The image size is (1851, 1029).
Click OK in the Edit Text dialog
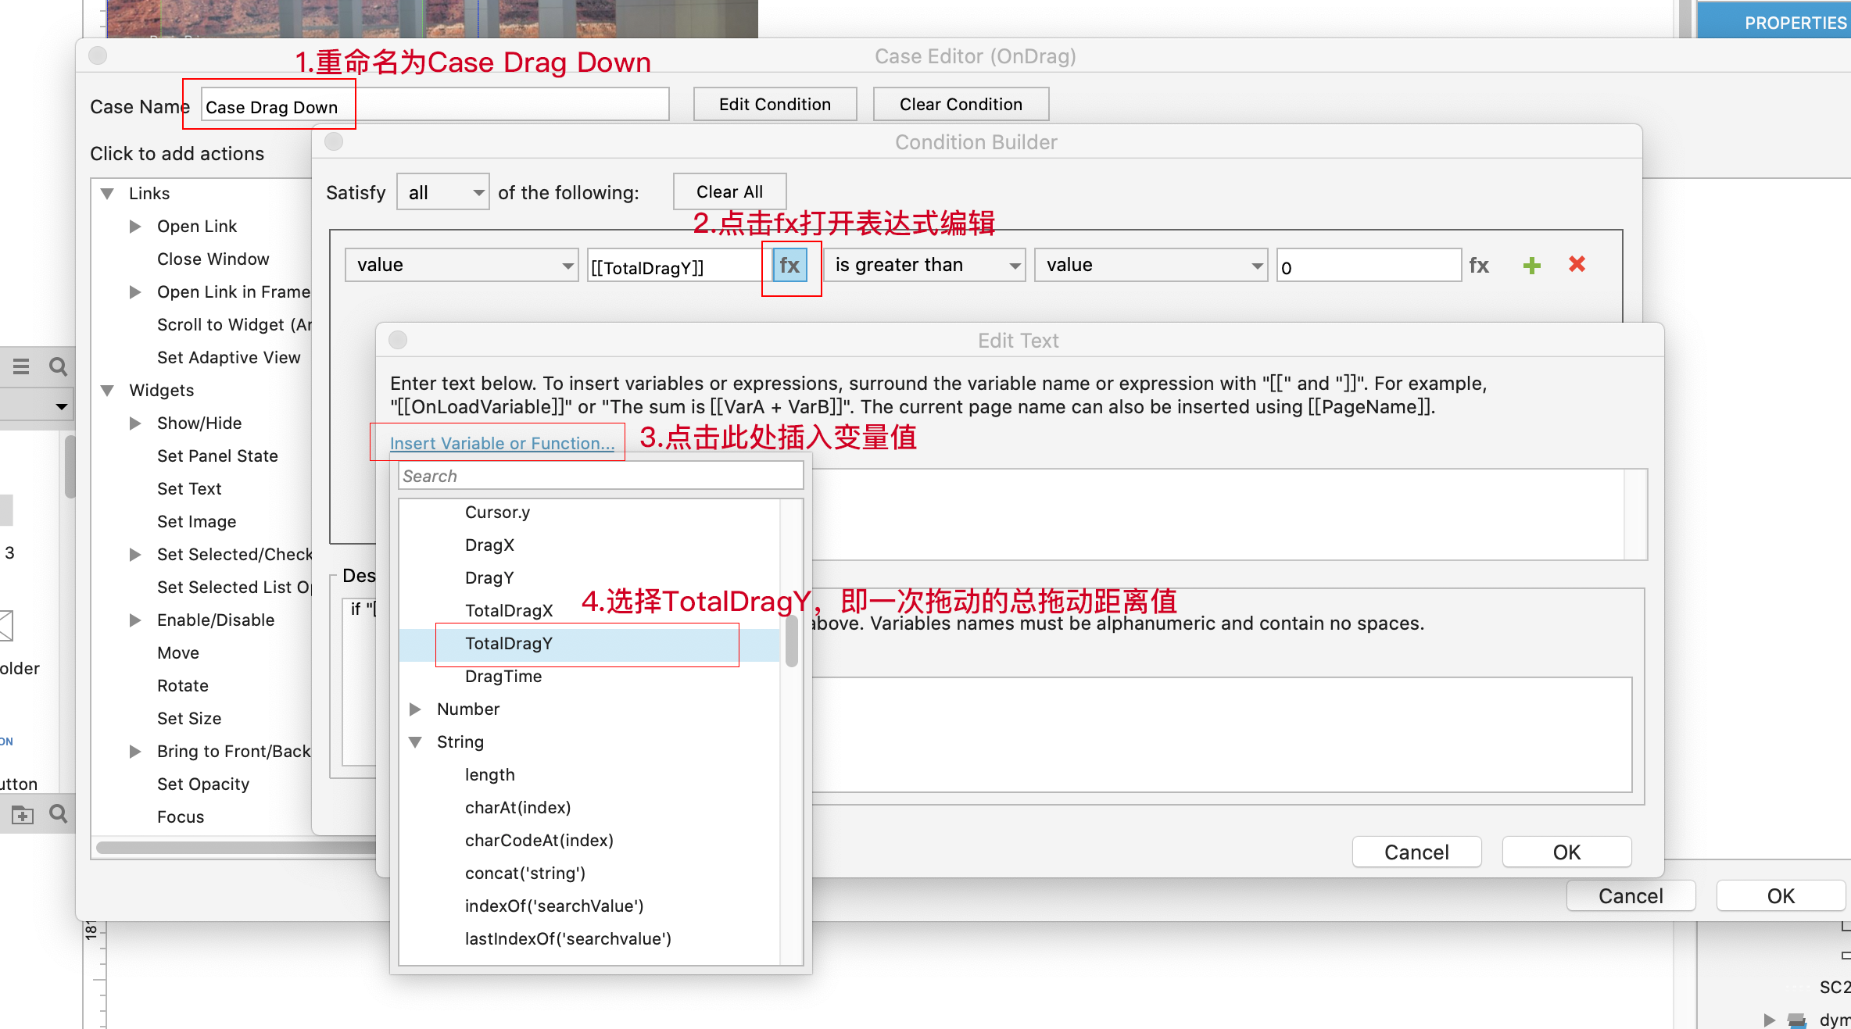[1566, 852]
